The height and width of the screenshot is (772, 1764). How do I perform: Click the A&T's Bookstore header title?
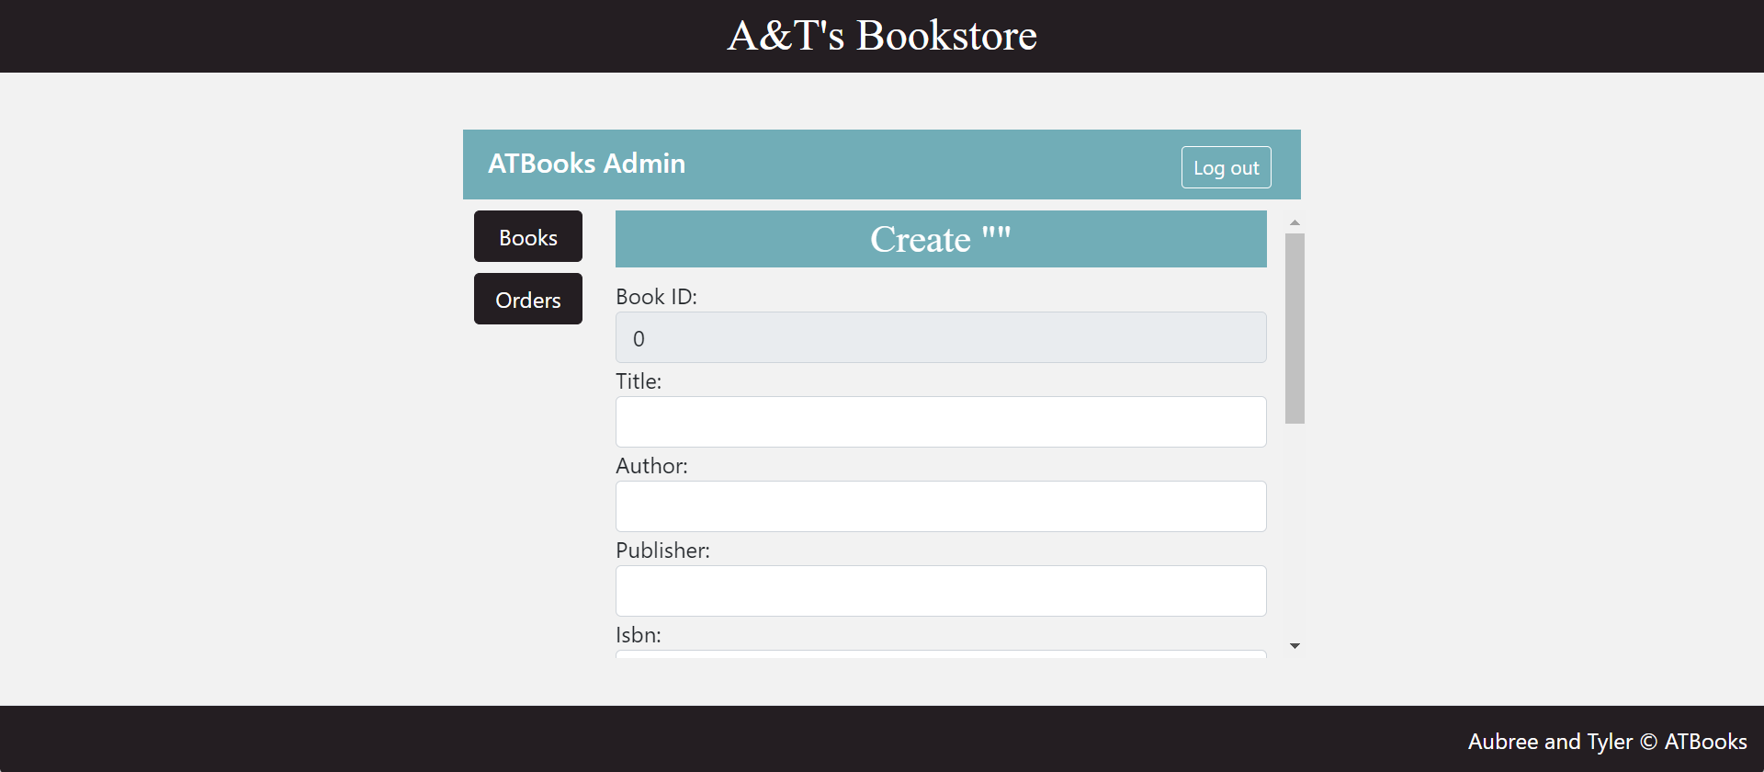click(x=882, y=36)
